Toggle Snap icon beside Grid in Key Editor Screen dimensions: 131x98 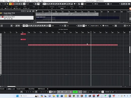pyautogui.click(x=50, y=26)
